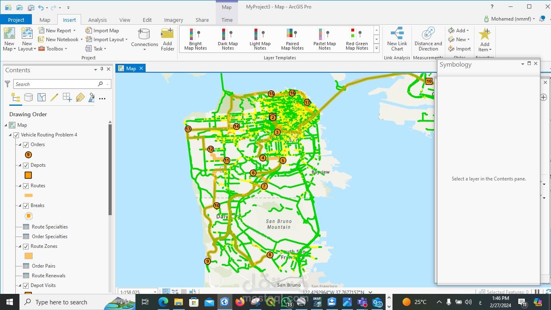Click the New Link Chart icon
Screen dimensions: 551x310
397,34
